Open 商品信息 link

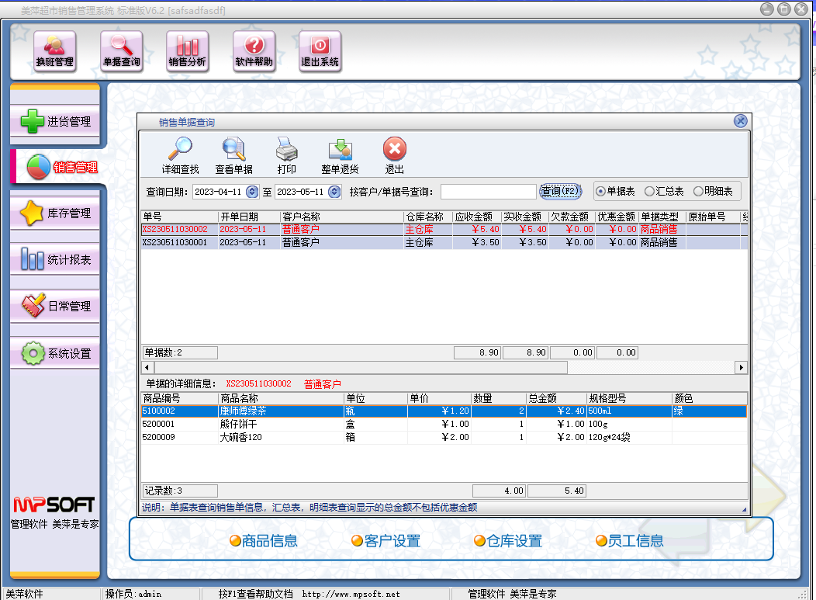tap(264, 541)
